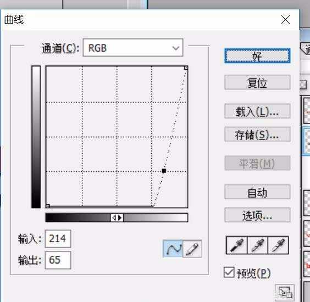Click 存储(S)... to save the curve
Viewport: 310px width, 302px height.
tap(257, 135)
